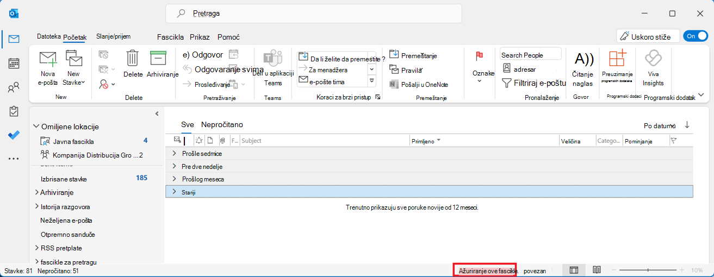Open Datoteka tab

(48, 36)
